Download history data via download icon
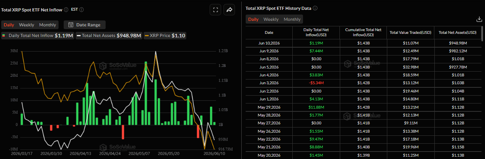Image resolution: width=485 pixels, height=159 pixels. (479, 19)
